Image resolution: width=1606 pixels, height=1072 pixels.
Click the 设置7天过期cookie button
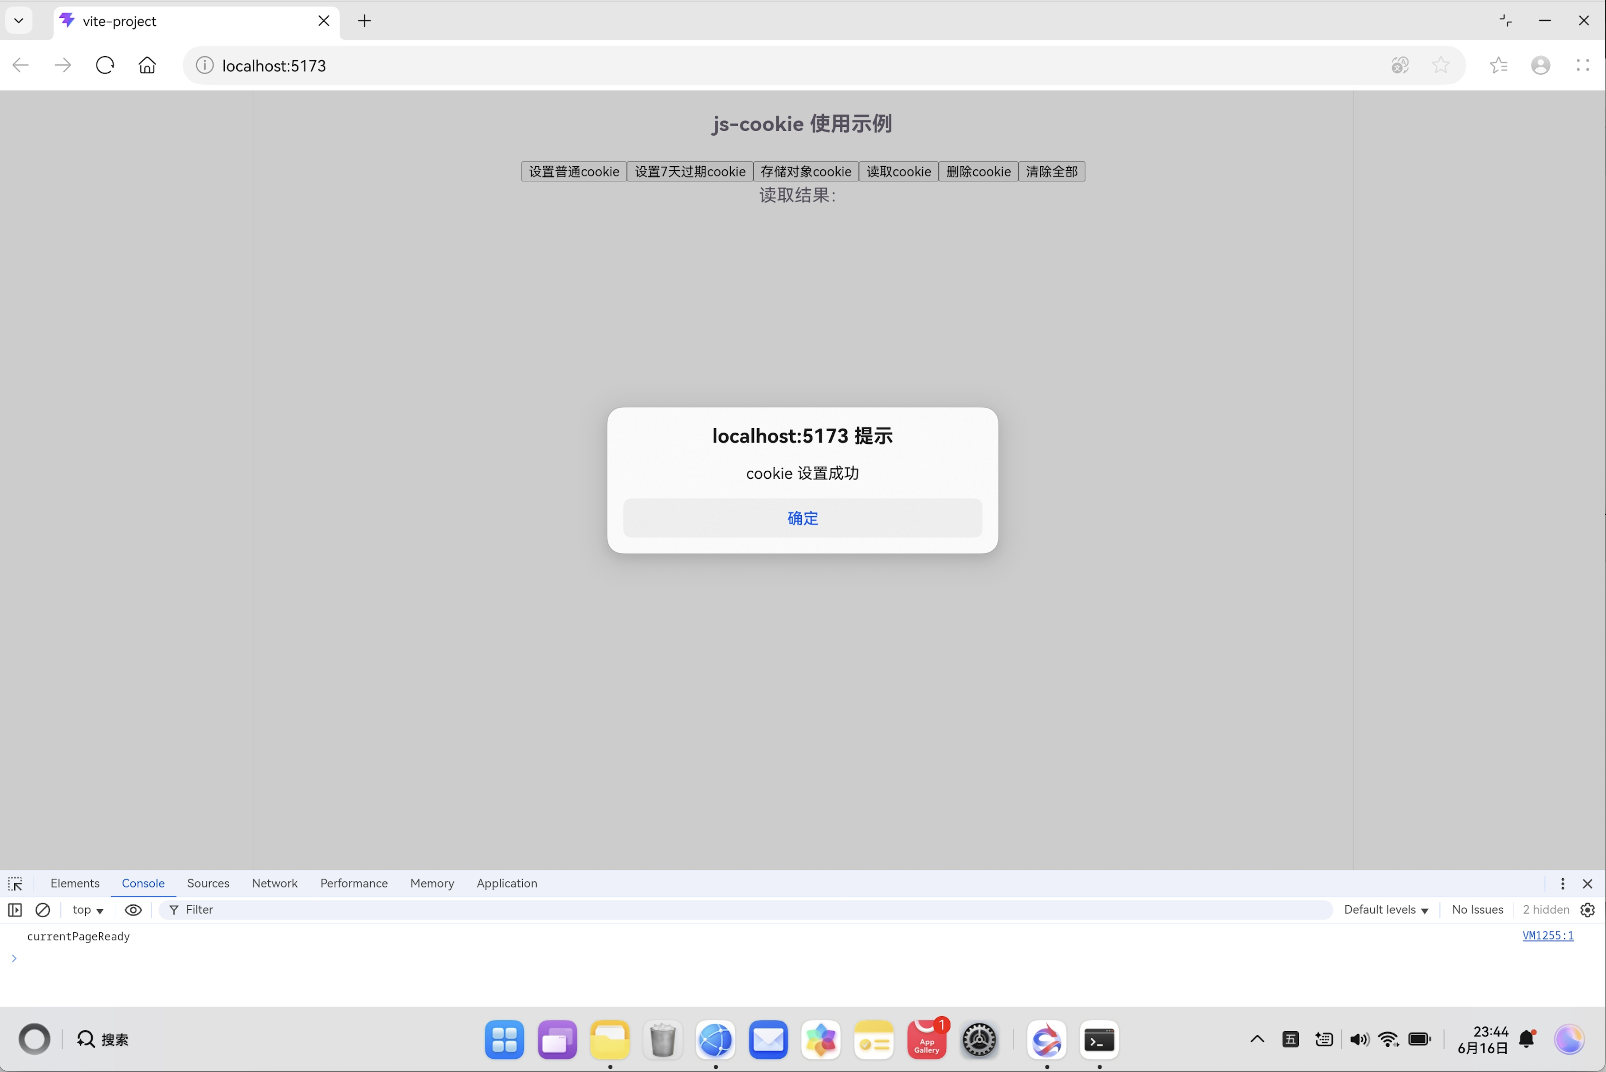click(689, 171)
